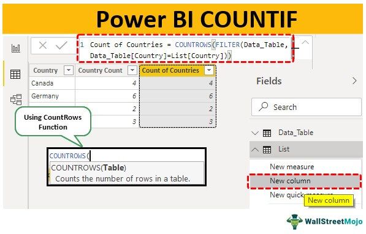
Task: Click the Search fields box
Action: click(x=307, y=107)
